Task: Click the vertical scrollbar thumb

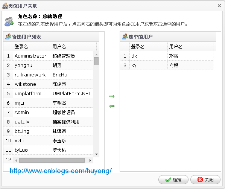Action: pos(96,61)
